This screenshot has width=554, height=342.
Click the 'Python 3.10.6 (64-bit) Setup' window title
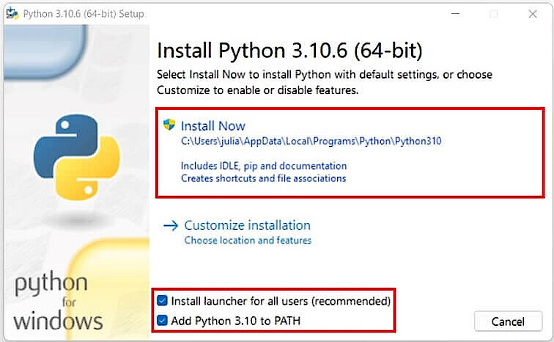84,14
